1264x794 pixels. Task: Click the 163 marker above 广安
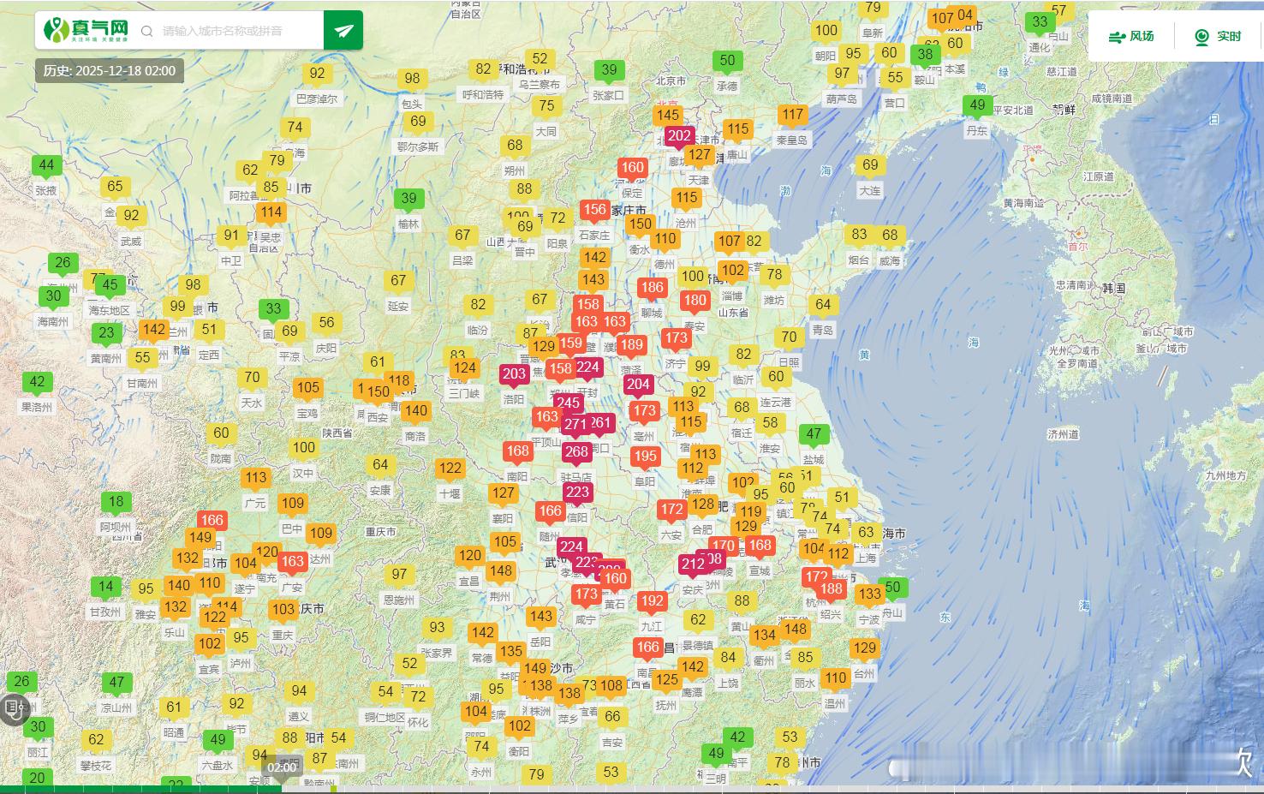click(293, 562)
